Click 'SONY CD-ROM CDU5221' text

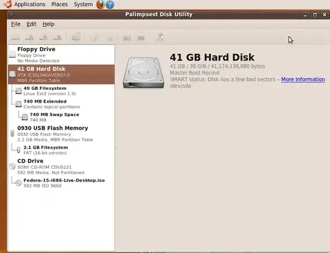point(45,167)
